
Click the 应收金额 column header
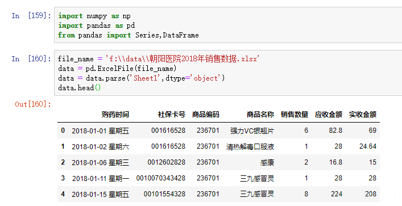pos(329,115)
